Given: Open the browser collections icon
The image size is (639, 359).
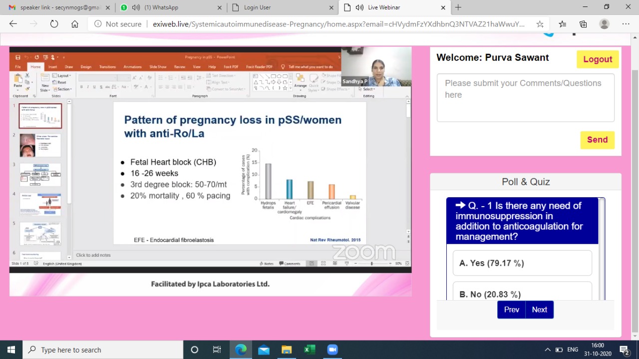Looking at the screenshot, I should point(583,24).
